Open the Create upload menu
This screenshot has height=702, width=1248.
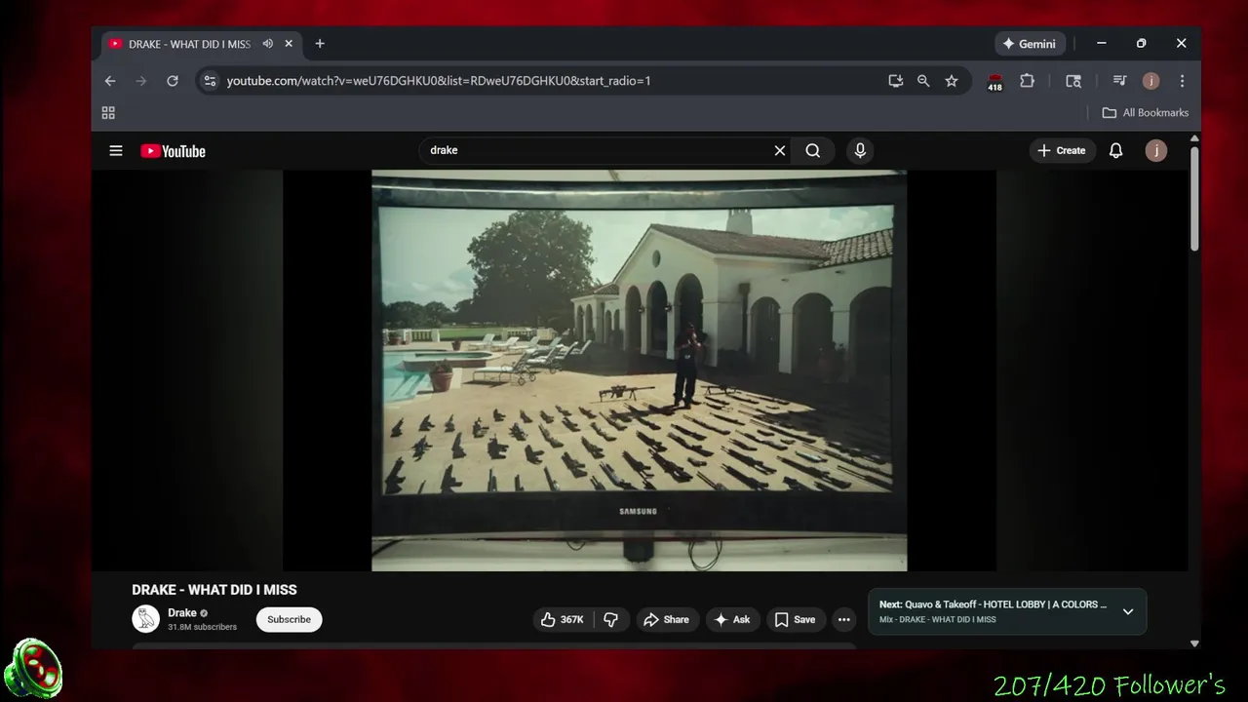coord(1062,150)
